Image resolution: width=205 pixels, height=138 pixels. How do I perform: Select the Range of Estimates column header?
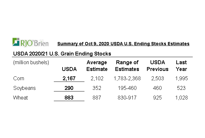(127, 65)
